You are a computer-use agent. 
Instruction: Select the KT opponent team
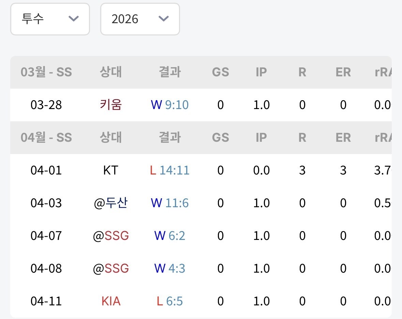(x=111, y=170)
